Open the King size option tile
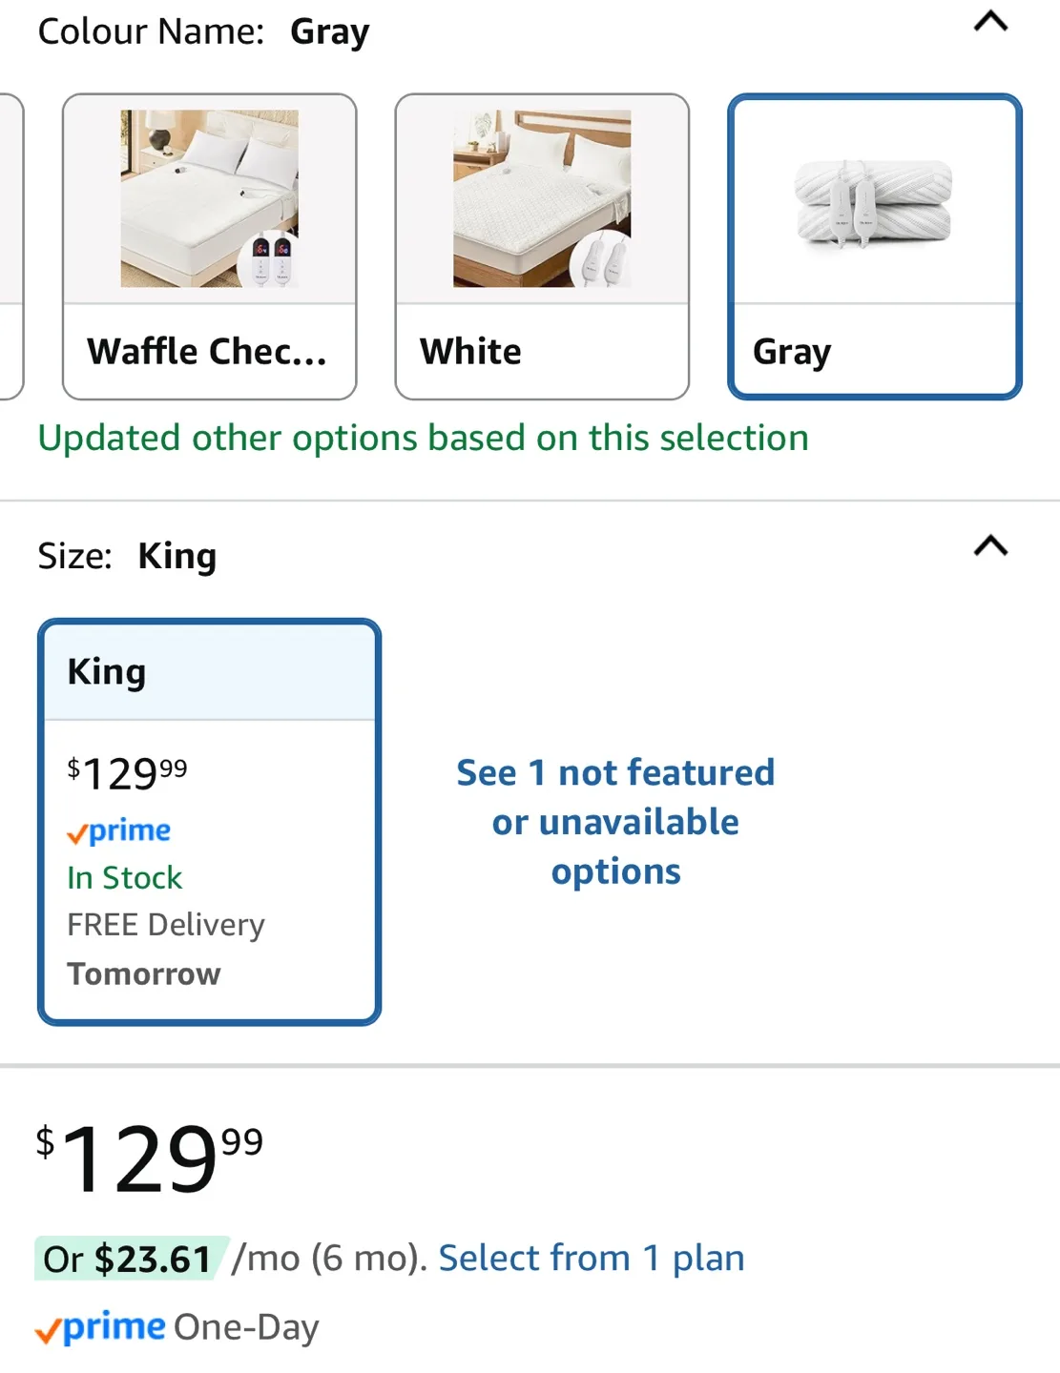1060x1373 pixels. (208, 820)
